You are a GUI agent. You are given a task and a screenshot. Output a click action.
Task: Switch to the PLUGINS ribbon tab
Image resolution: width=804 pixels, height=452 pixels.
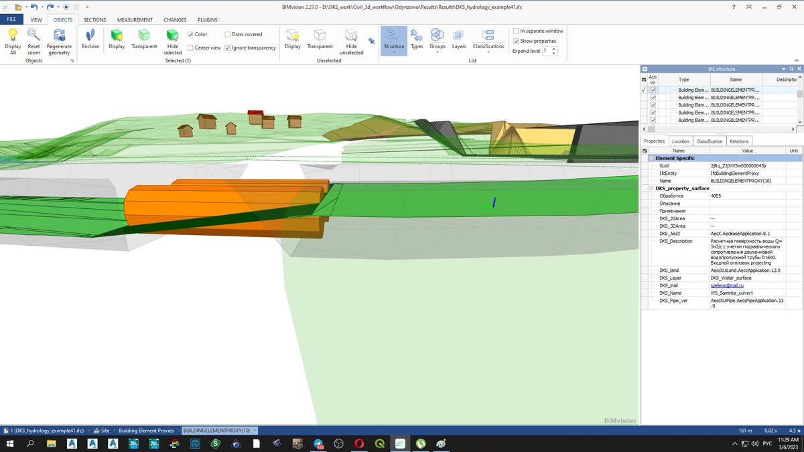(208, 19)
